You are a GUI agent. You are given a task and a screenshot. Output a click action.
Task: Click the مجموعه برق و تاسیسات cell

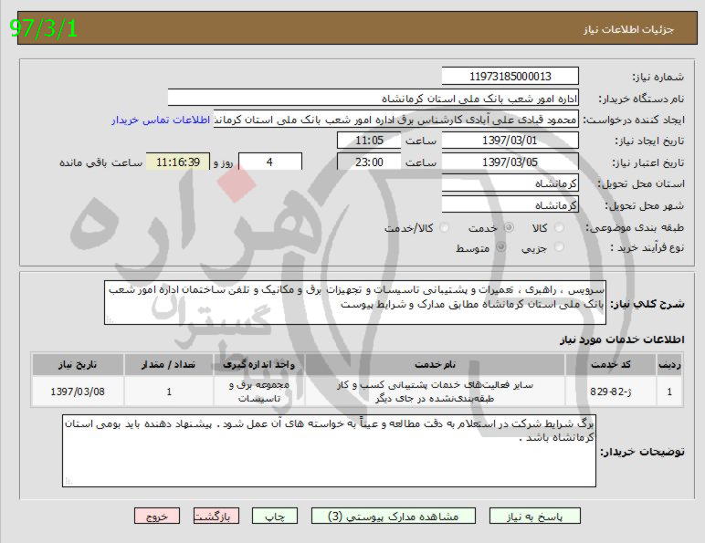259,392
